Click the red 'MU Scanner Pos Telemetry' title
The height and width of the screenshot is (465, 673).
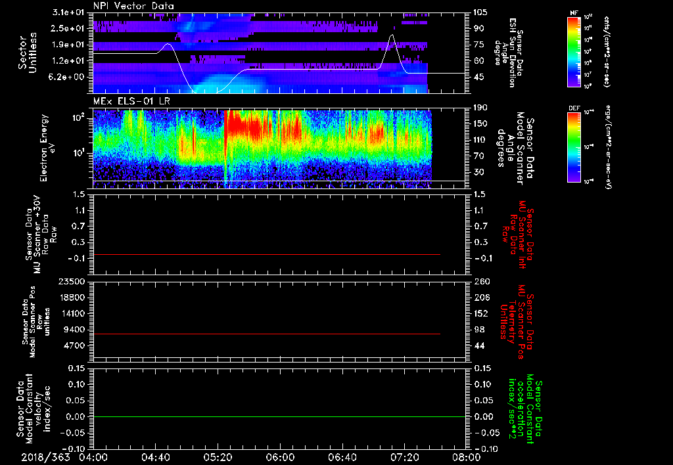click(517, 322)
